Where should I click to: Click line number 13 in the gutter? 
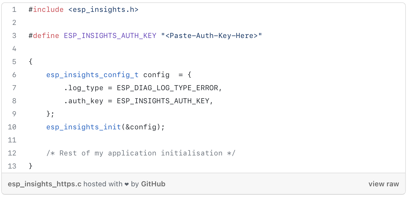coord(12,166)
